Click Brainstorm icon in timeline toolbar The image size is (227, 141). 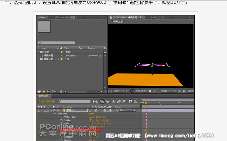130,102
